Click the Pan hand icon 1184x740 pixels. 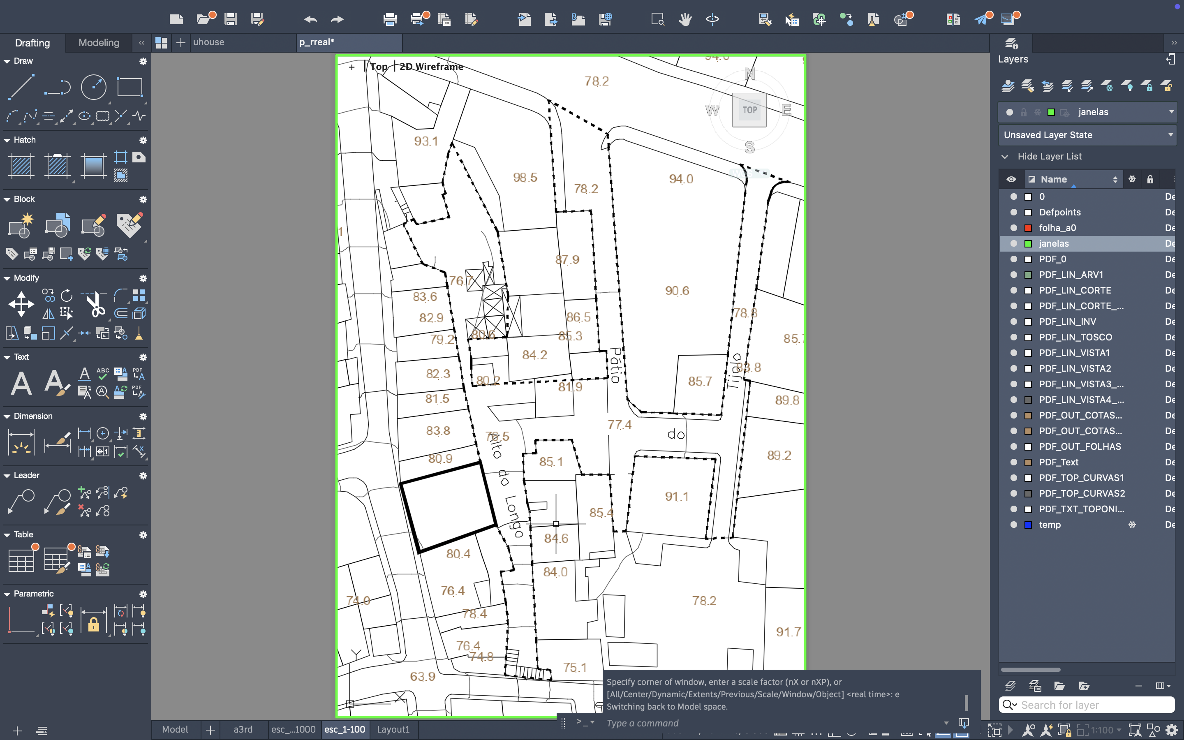click(x=685, y=19)
